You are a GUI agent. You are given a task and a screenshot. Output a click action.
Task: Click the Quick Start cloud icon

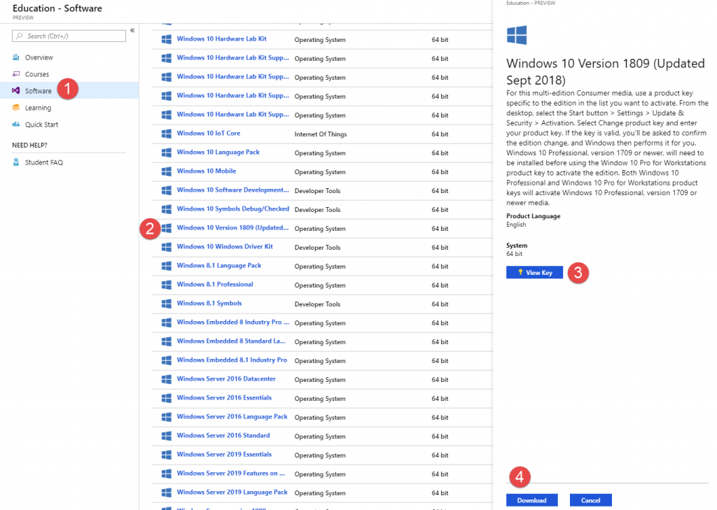tap(16, 125)
